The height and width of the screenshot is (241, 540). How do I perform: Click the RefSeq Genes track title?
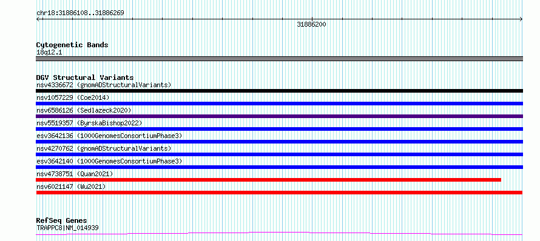pyautogui.click(x=61, y=220)
